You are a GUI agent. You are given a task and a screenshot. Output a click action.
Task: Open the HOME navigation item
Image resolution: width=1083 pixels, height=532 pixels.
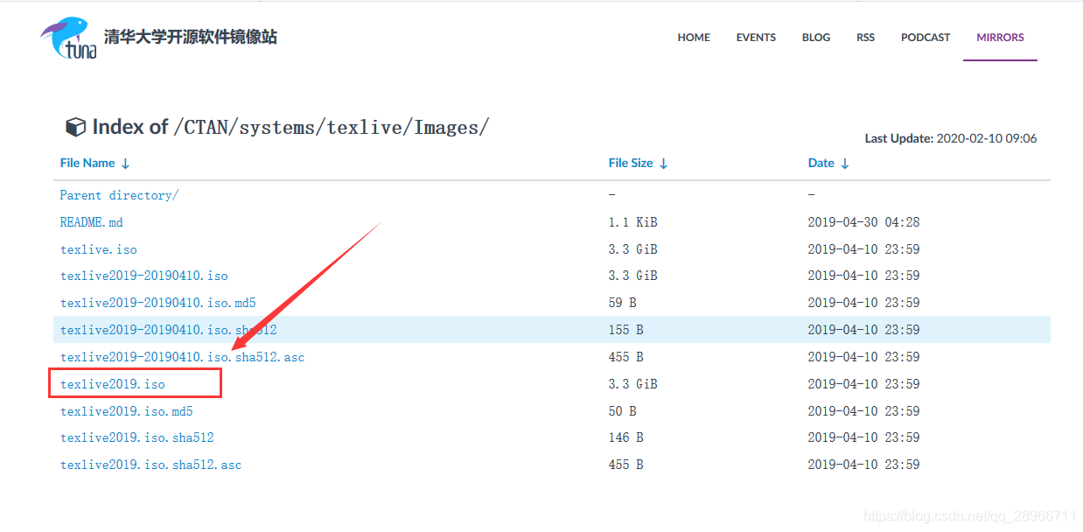pos(694,38)
